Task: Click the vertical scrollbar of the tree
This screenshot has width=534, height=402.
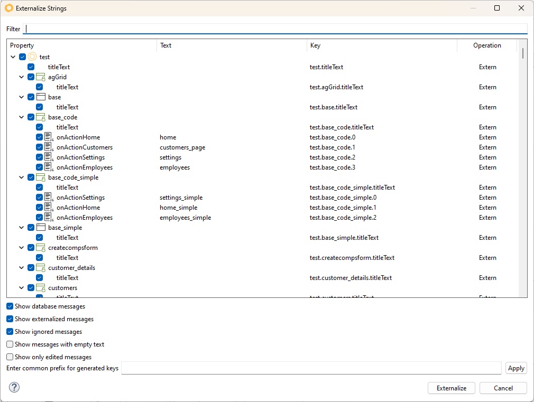Action: coord(523,158)
